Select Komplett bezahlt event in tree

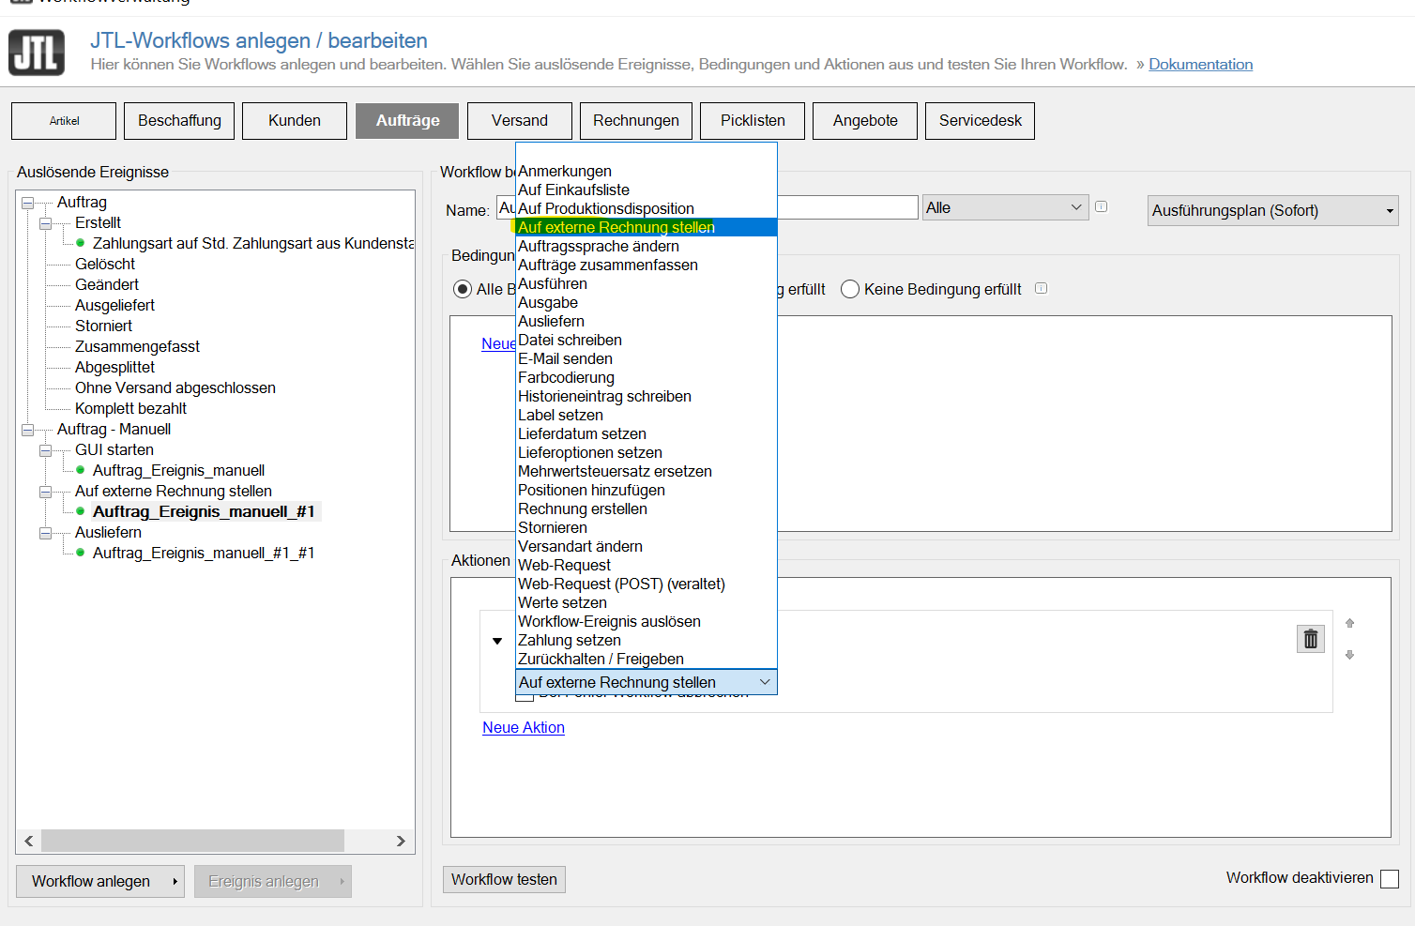(130, 408)
